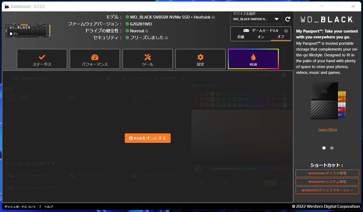Click the first carousel dot under the ad
The image size is (363, 212).
[324, 148]
